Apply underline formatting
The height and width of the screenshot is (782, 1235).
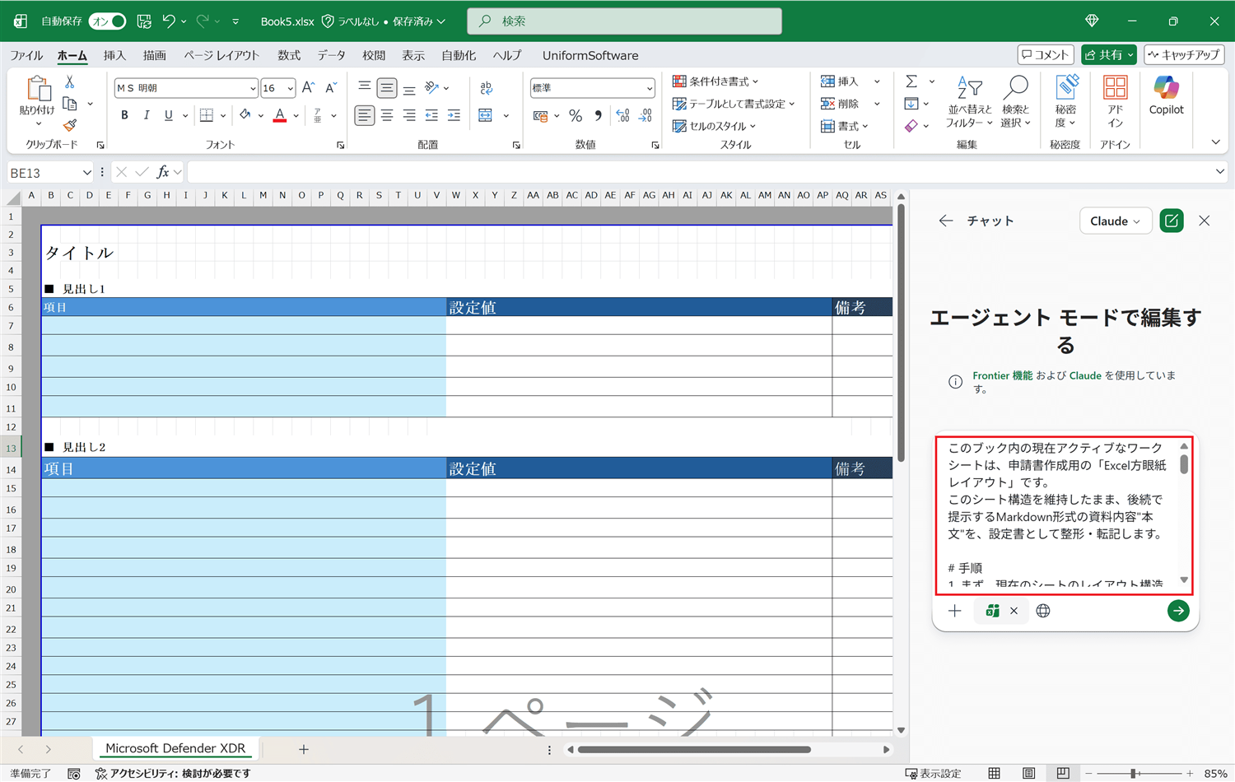(x=168, y=115)
